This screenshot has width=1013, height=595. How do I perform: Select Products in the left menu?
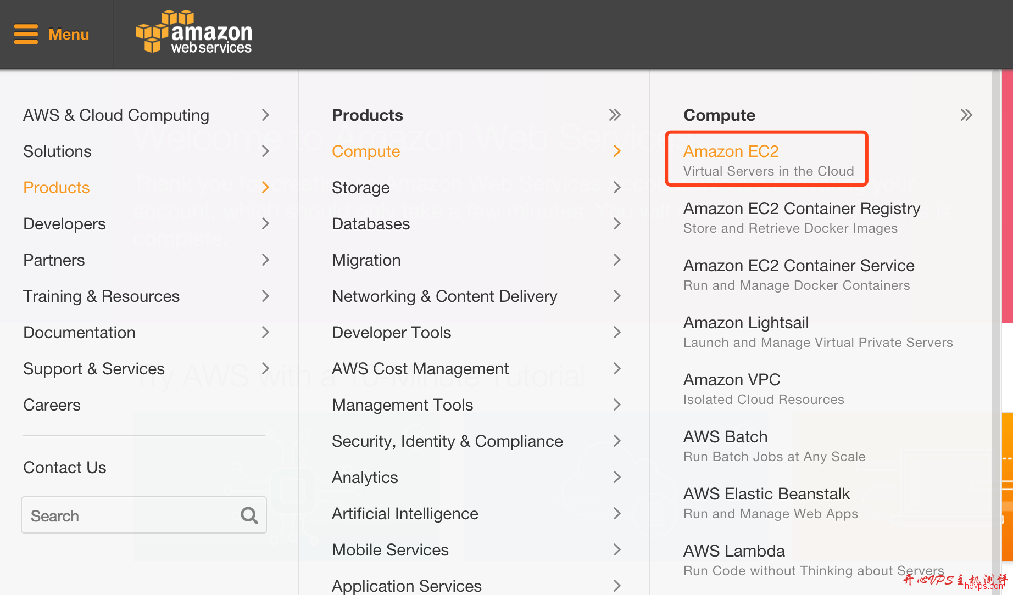tap(56, 187)
